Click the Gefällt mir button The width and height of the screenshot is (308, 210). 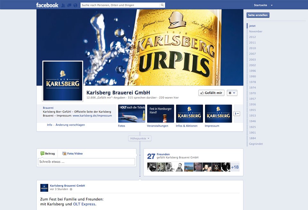211,93
